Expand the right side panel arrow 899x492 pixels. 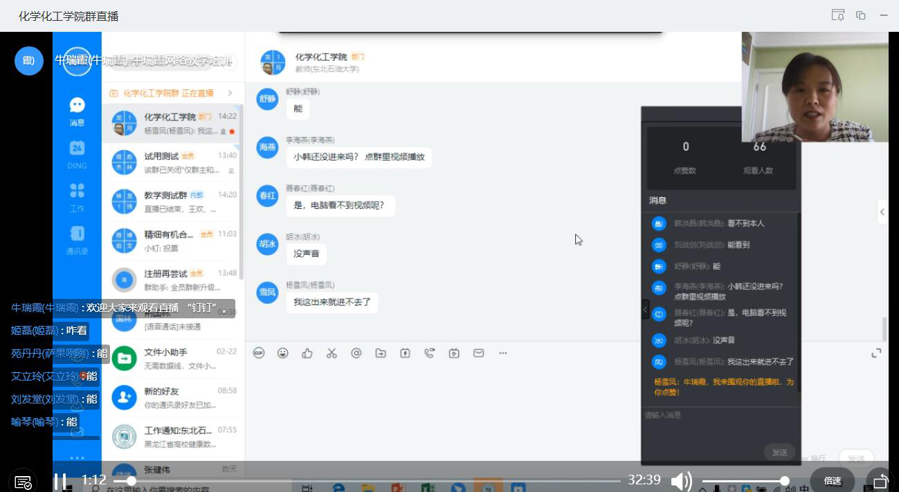pyautogui.click(x=882, y=212)
